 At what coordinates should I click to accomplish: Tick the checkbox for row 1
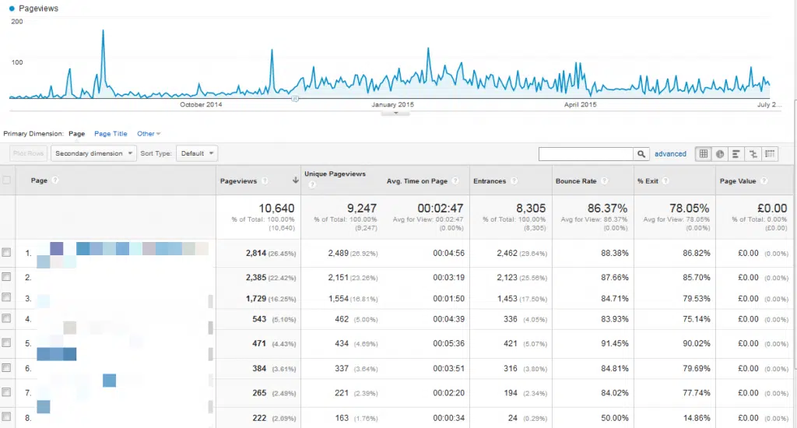point(7,252)
